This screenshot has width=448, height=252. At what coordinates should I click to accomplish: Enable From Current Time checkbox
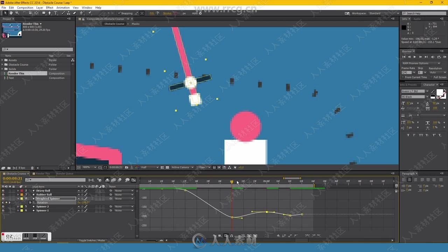[403, 77]
